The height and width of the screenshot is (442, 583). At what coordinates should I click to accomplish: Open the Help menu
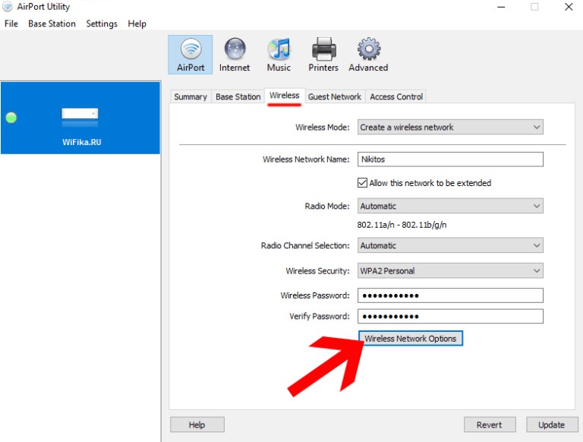(x=137, y=24)
